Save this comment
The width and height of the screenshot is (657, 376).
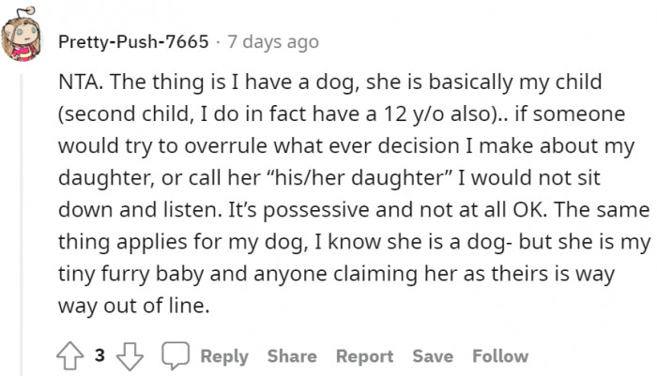coord(433,356)
